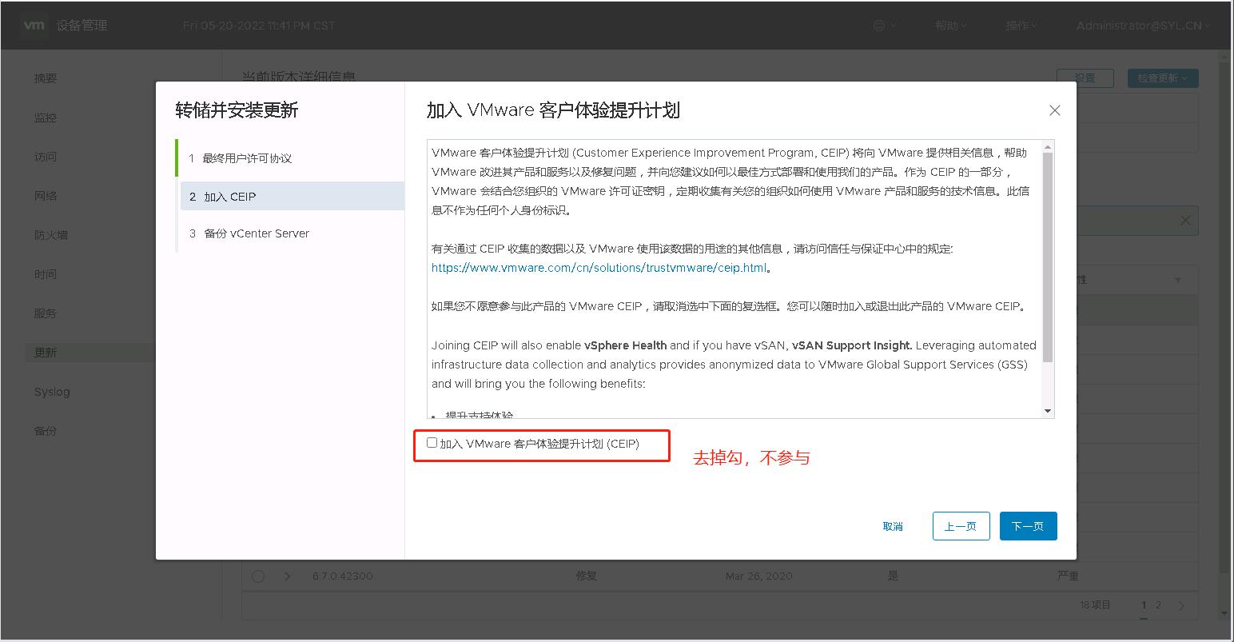1234x642 pixels.
Task: Click the CEIP text scrollbar down arrow
Action: click(1048, 411)
